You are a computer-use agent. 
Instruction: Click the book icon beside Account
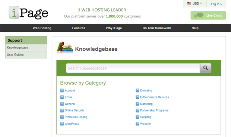pyautogui.click(x=62, y=90)
